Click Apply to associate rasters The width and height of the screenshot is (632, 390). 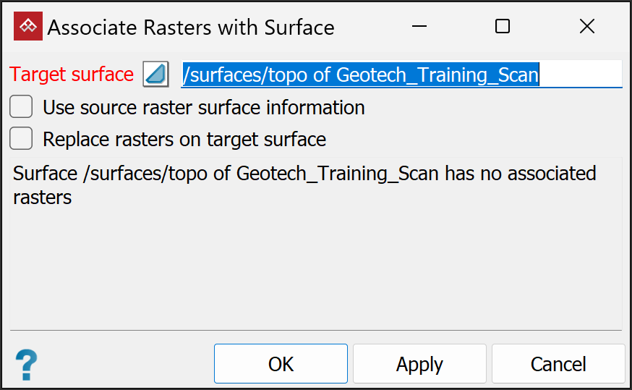click(x=419, y=363)
